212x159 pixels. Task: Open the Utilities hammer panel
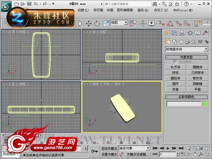205,33
